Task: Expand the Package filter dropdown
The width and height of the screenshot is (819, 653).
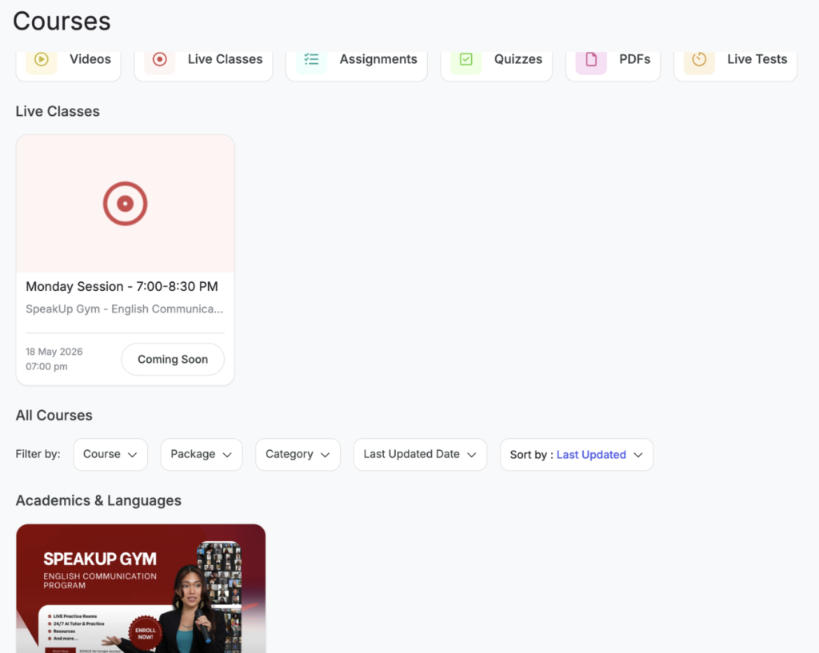Action: point(201,454)
